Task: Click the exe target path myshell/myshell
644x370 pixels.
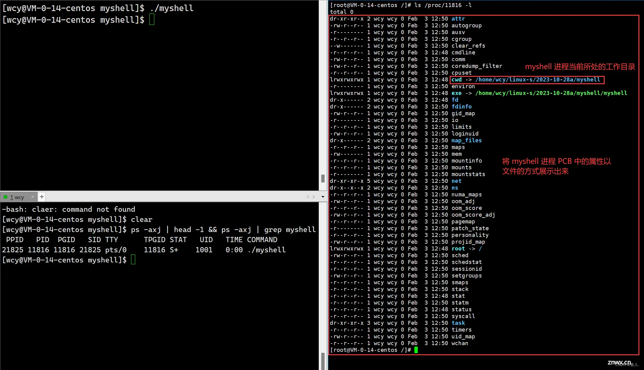Action: [551, 93]
